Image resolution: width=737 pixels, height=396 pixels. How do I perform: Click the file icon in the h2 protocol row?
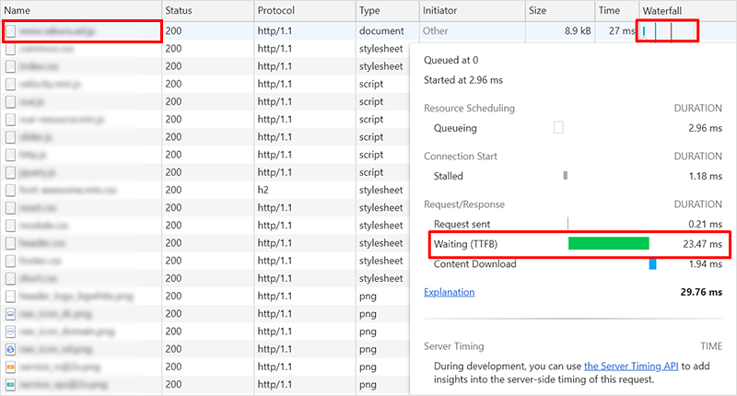pyautogui.click(x=11, y=190)
